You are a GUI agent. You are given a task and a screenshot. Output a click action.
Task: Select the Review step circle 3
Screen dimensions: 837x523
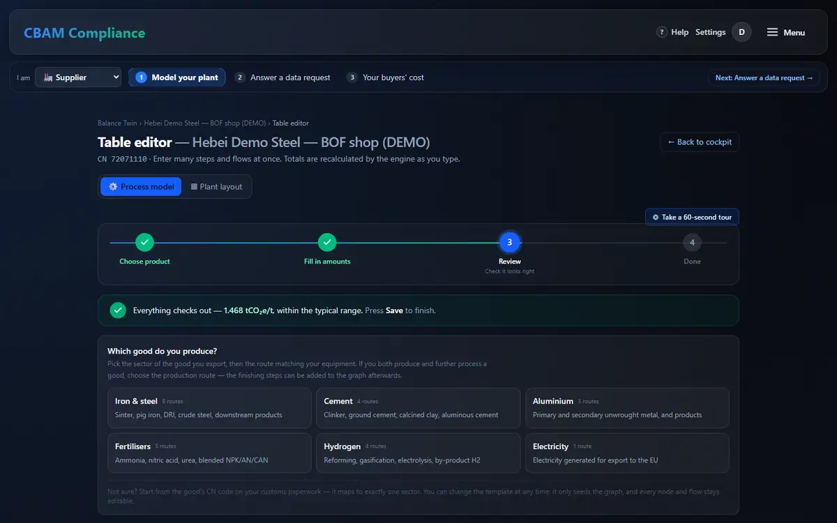(x=510, y=243)
